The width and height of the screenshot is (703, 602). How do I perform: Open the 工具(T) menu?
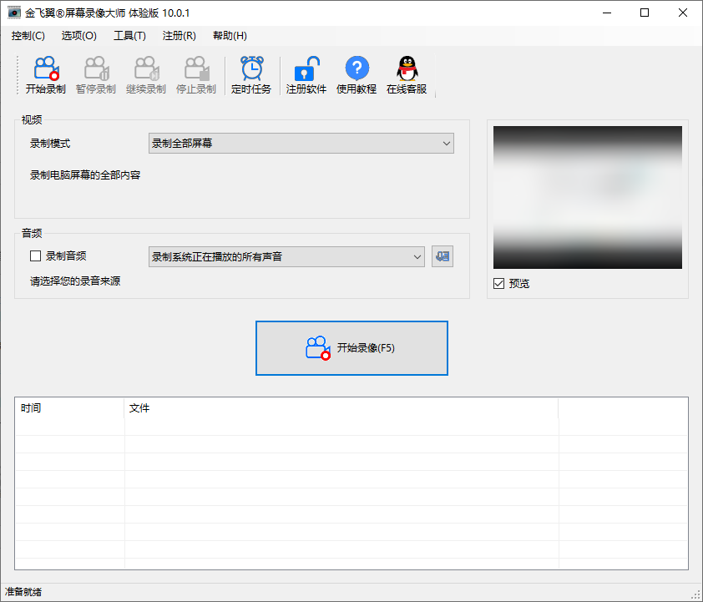(x=129, y=36)
